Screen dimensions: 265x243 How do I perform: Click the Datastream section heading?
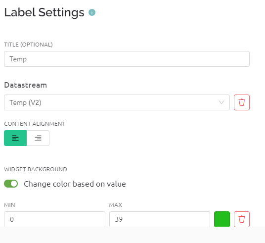click(x=26, y=85)
